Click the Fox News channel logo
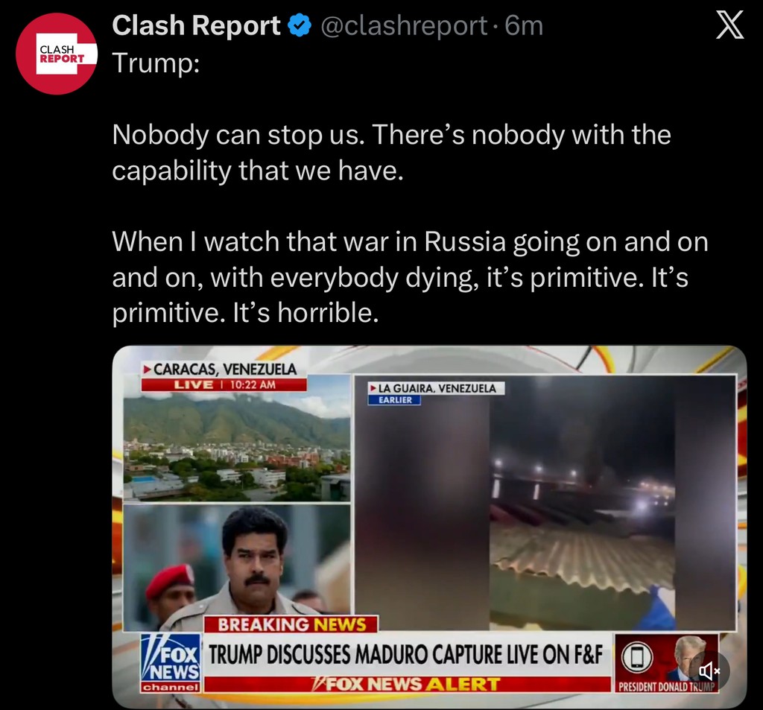 pyautogui.click(x=171, y=662)
